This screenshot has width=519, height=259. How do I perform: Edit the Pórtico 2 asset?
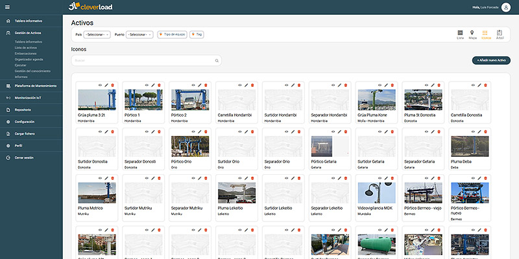[200, 85]
